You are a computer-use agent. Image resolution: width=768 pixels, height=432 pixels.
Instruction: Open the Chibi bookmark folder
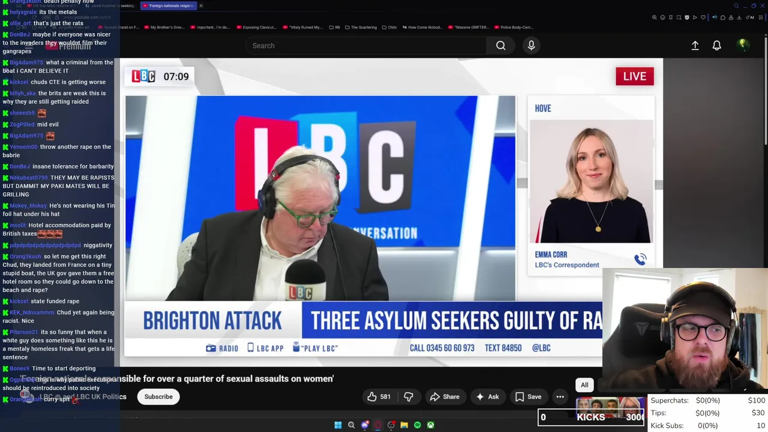(389, 27)
